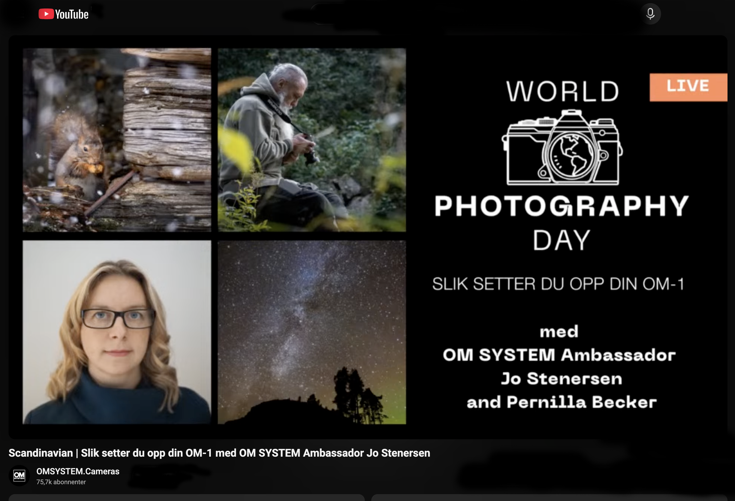Click the right panel below the video
This screenshot has width=735, height=501.
click(549, 497)
